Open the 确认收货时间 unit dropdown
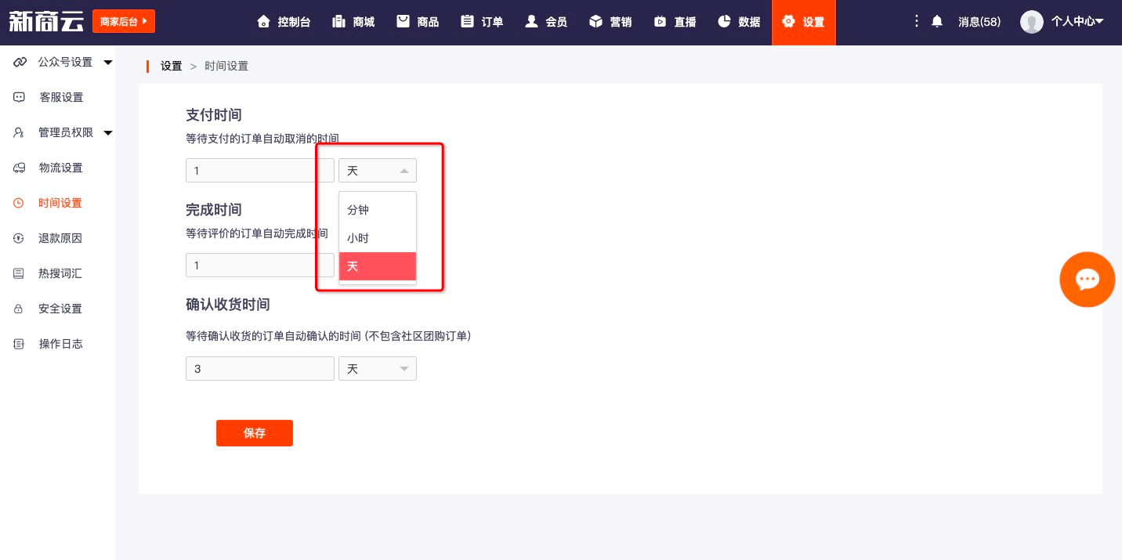Image resolution: width=1122 pixels, height=560 pixels. pos(378,369)
